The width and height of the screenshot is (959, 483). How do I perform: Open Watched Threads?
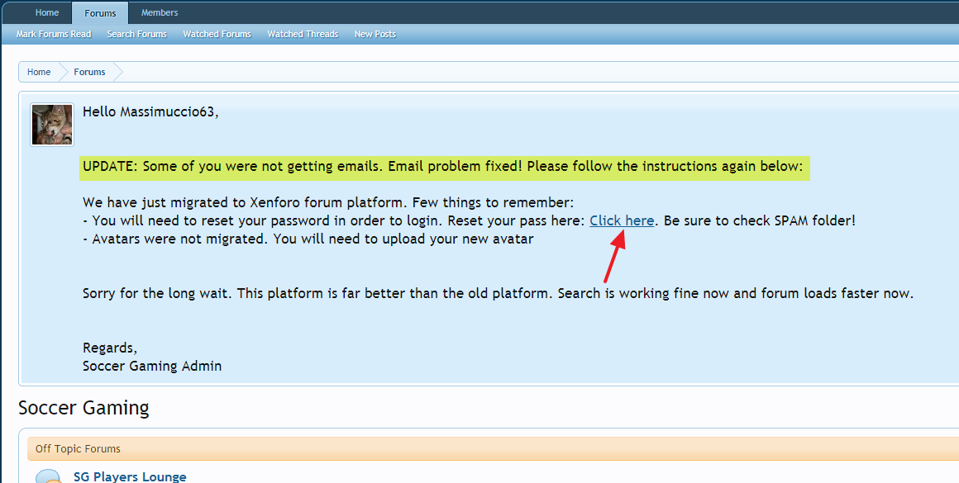pyautogui.click(x=303, y=34)
